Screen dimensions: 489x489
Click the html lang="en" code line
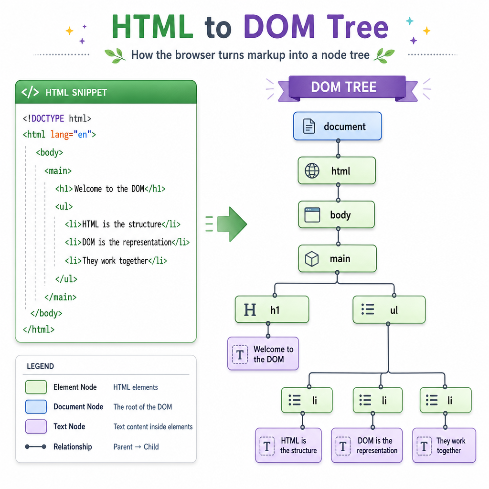point(59,134)
